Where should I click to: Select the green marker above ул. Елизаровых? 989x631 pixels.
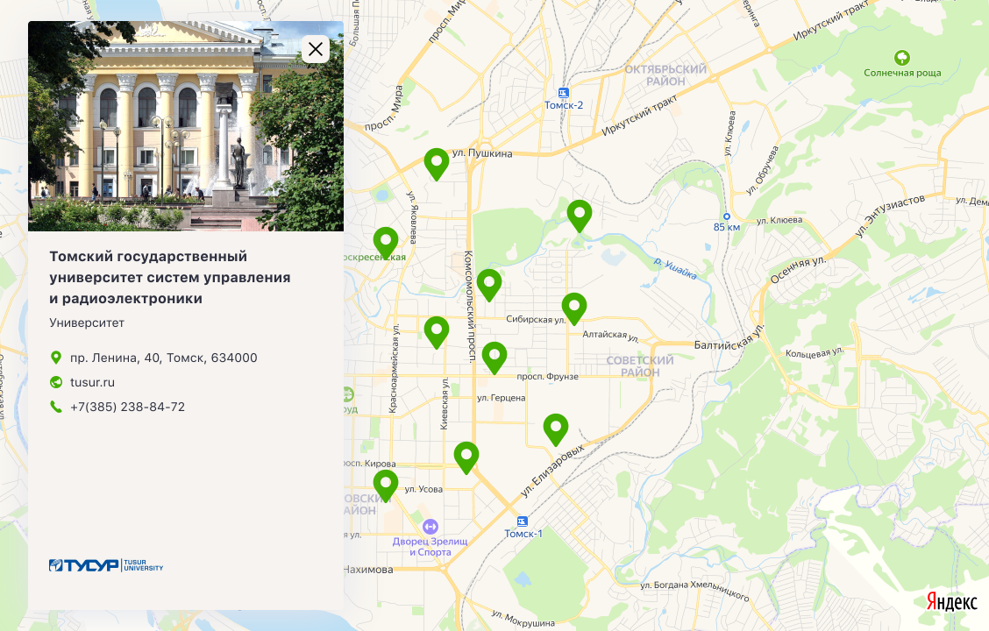[x=556, y=429]
